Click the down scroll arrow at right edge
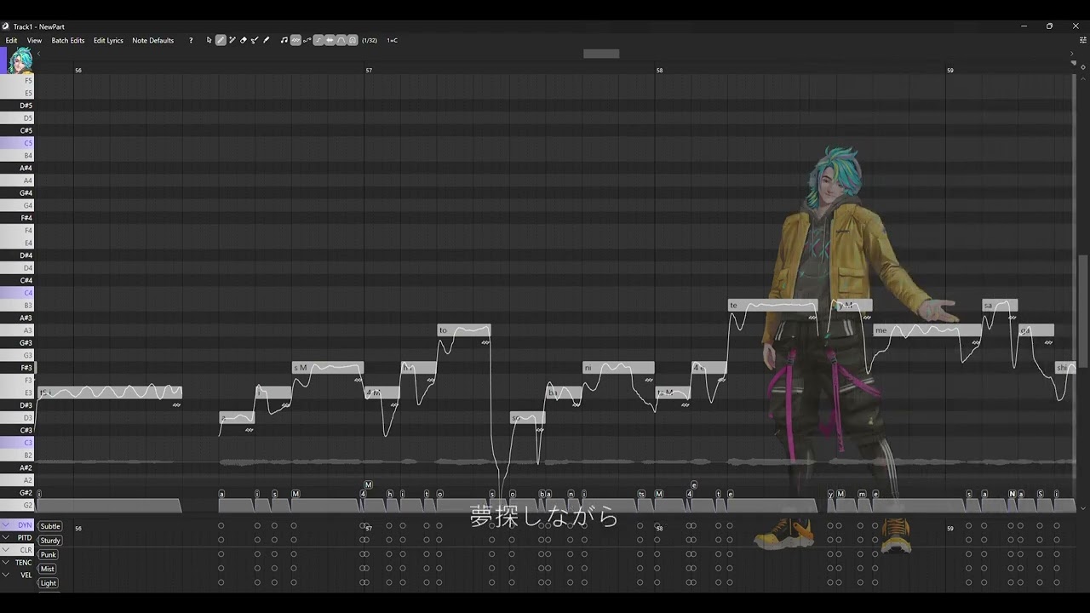Viewport: 1090px width, 613px height. (1083, 508)
